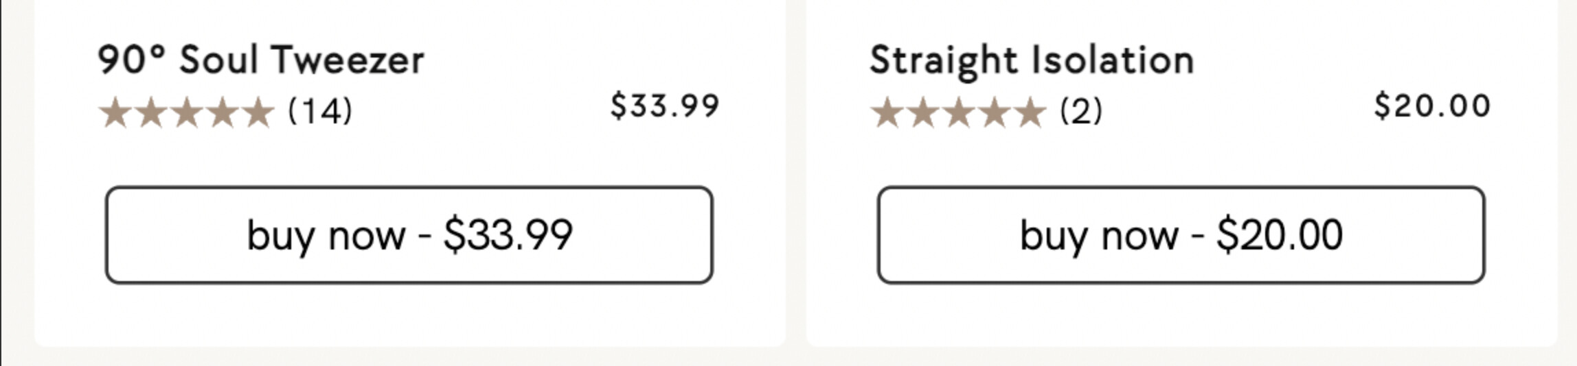Click the third star of Soul Tweezer rating
The height and width of the screenshot is (366, 1577).
coord(187,112)
